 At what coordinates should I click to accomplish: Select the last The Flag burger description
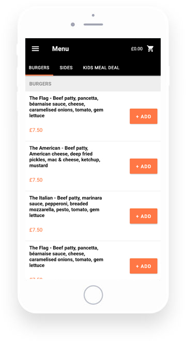point(66,256)
